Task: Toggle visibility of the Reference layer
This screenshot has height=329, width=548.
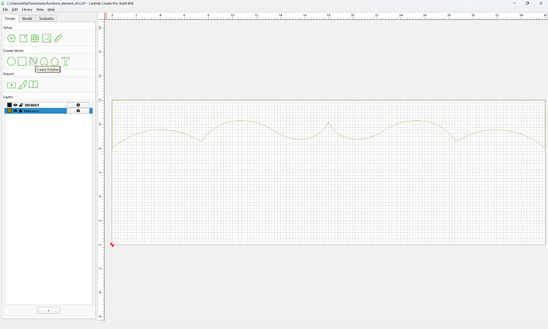Action: click(15, 110)
